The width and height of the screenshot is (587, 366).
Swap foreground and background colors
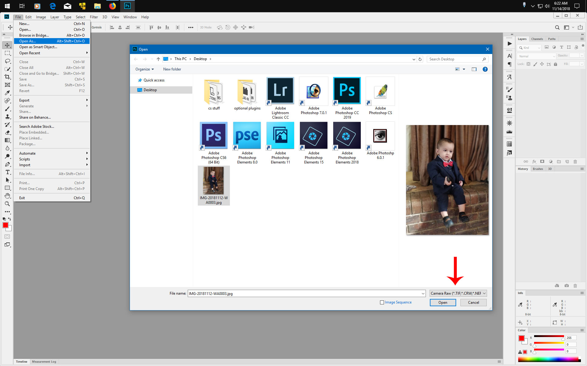click(x=9, y=219)
